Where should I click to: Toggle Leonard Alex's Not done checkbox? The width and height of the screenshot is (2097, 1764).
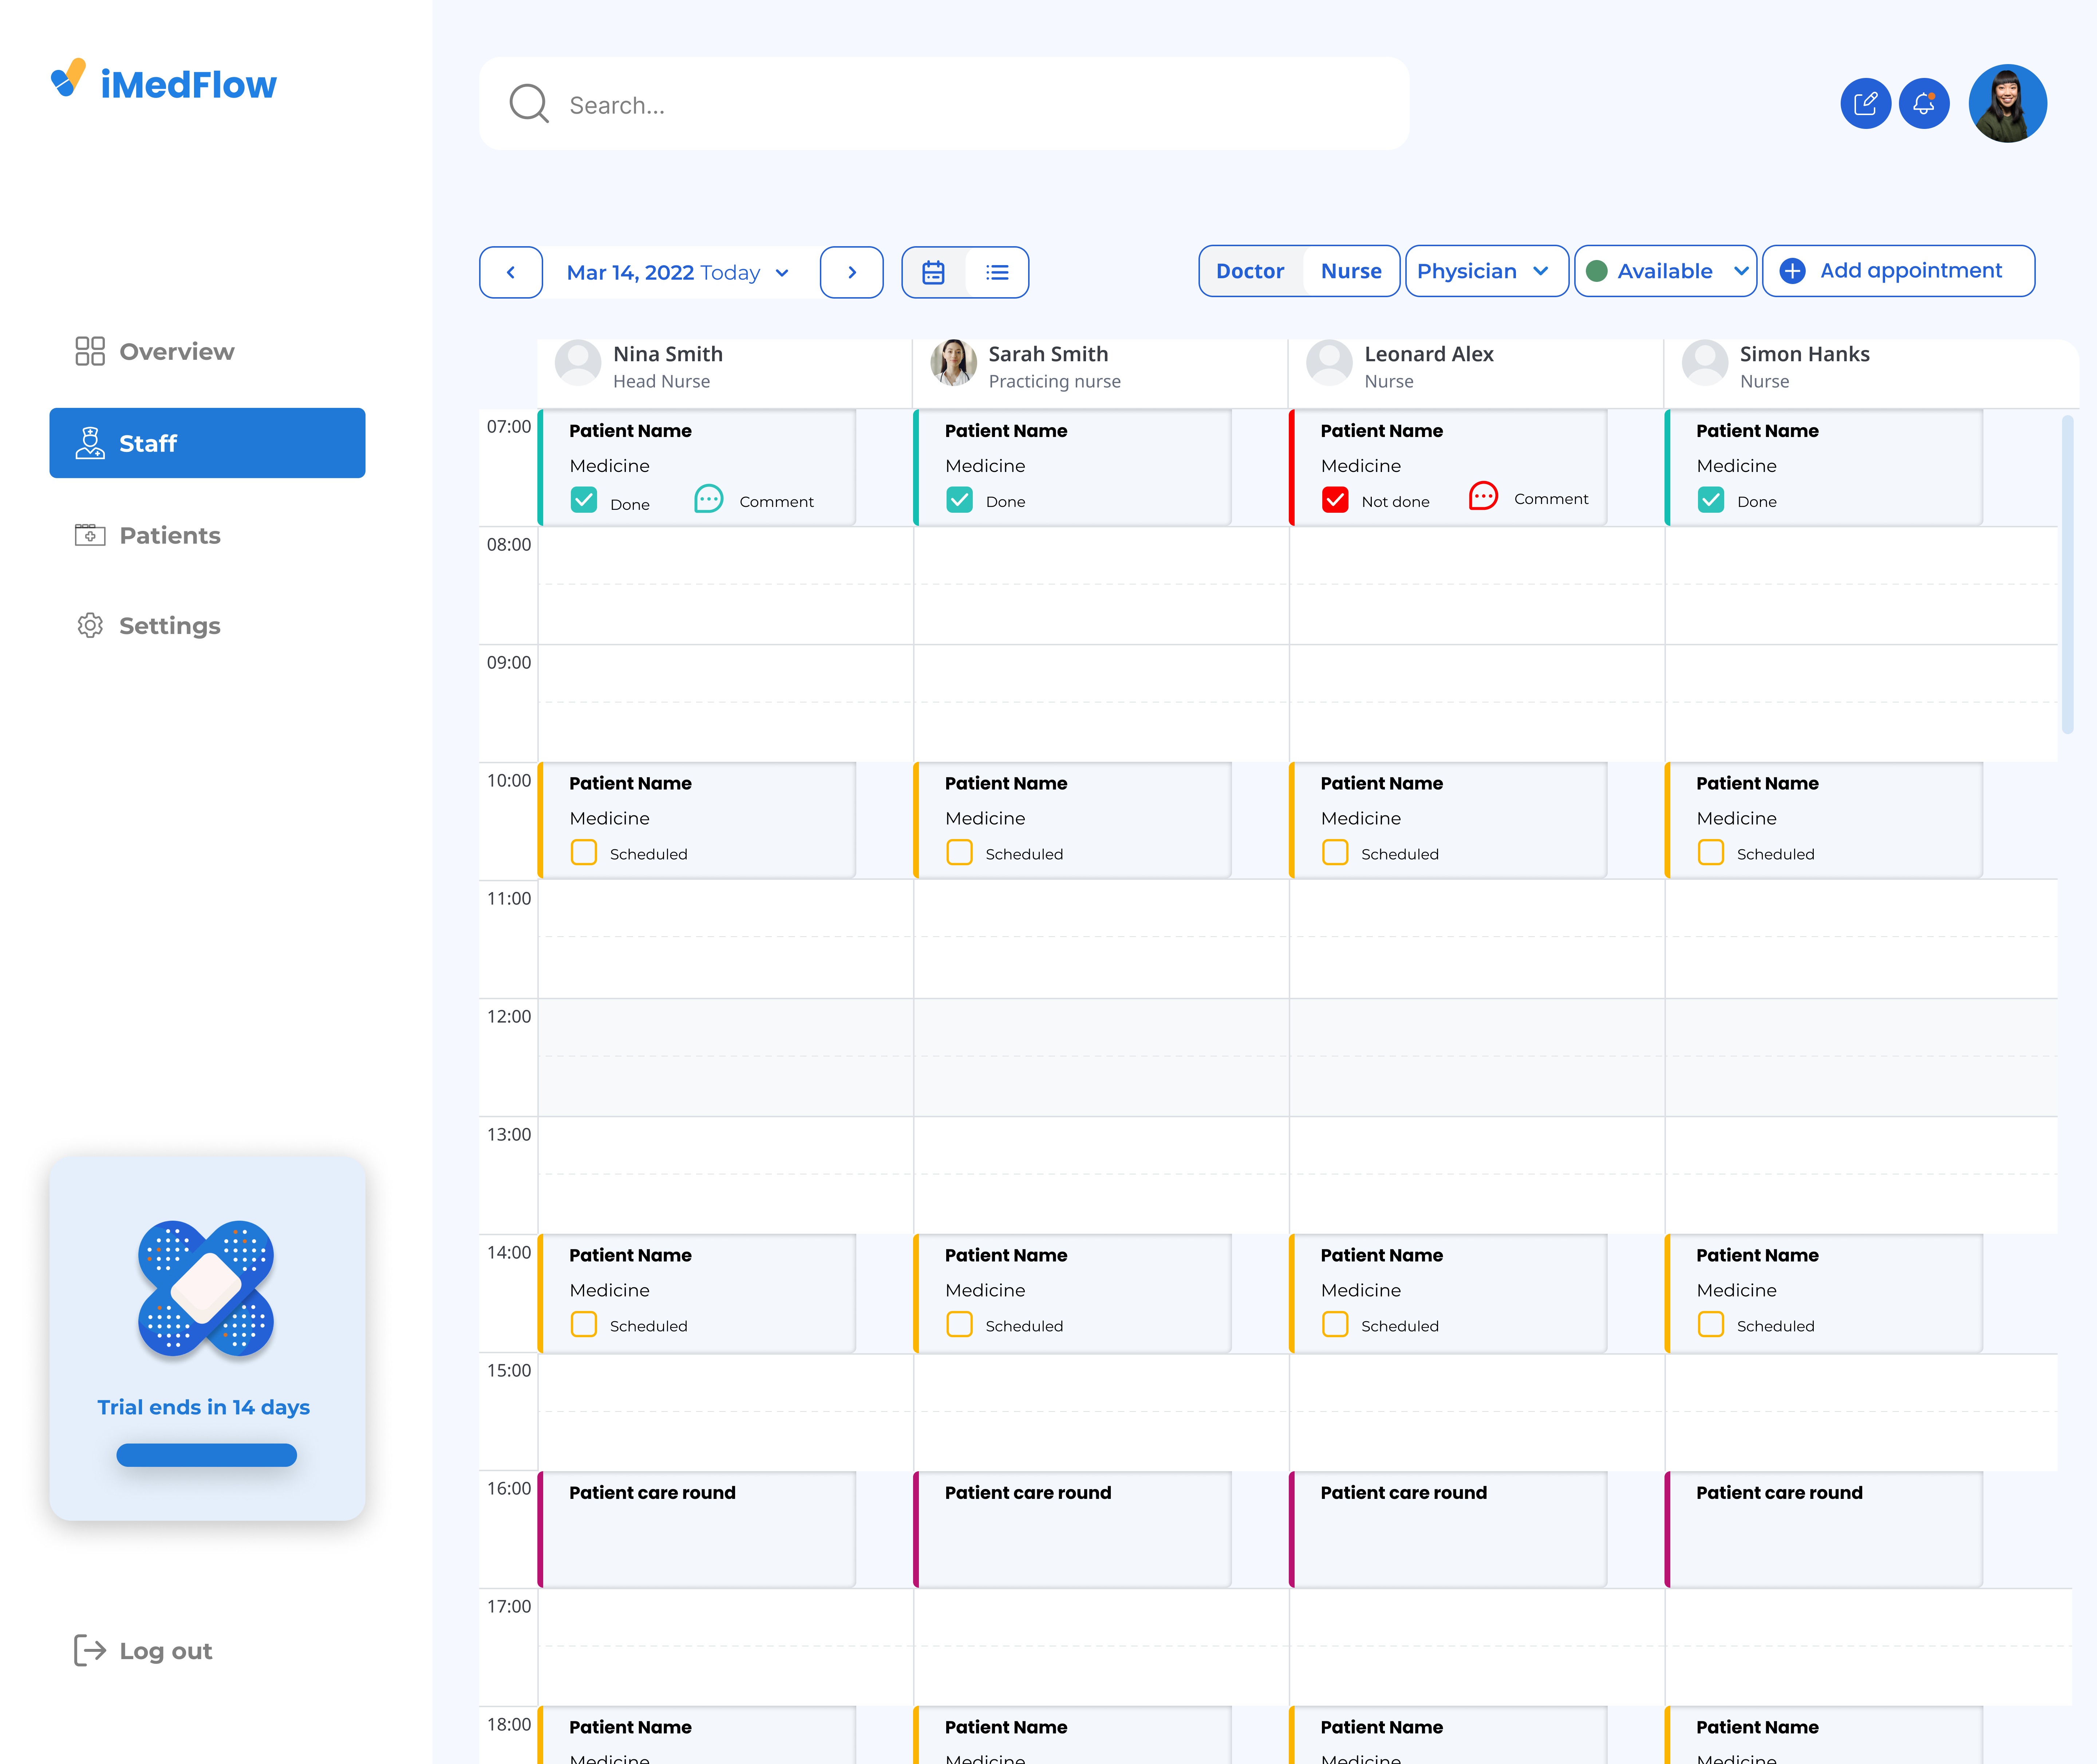1335,500
